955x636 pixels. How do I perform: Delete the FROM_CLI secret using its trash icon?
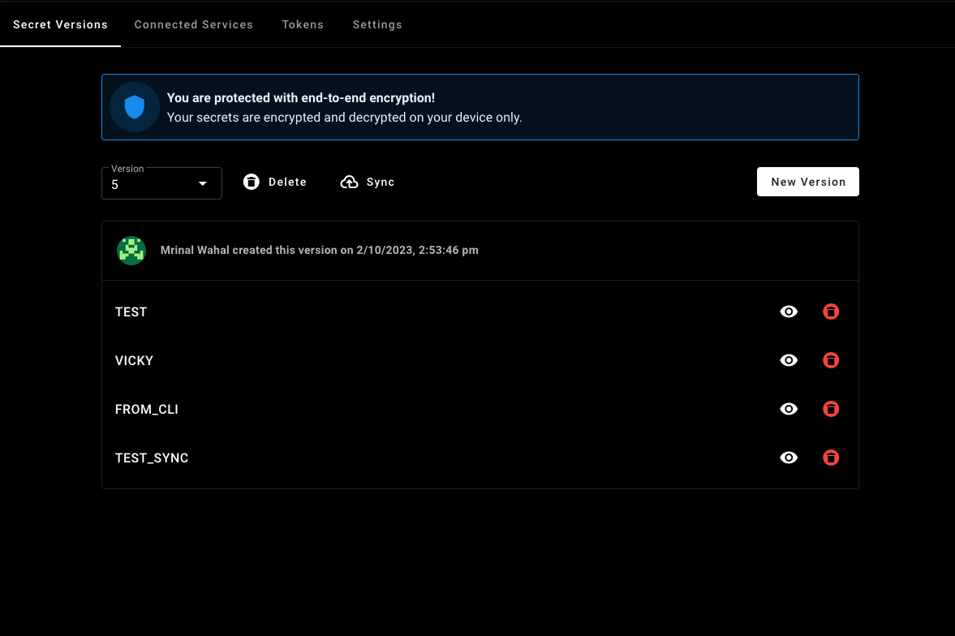pos(830,409)
